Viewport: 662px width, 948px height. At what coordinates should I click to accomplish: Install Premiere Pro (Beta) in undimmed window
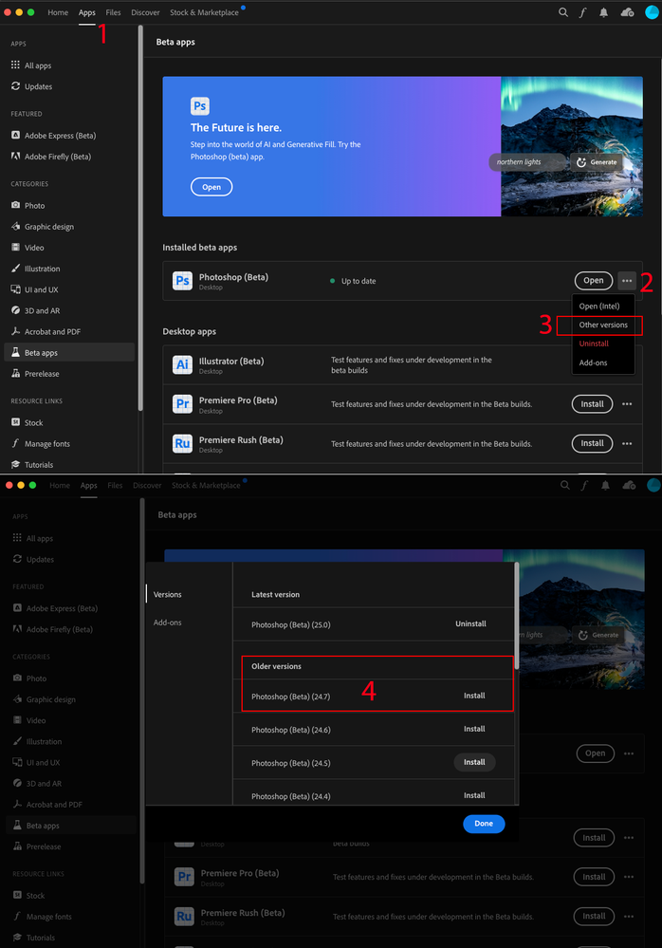(592, 404)
